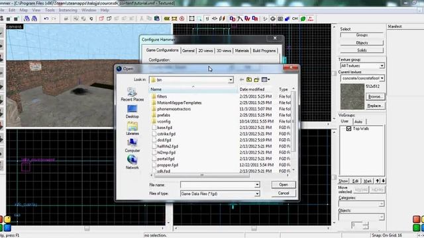Open the Texture group dropdown
Screen dimensions: 424x238
coord(382,65)
